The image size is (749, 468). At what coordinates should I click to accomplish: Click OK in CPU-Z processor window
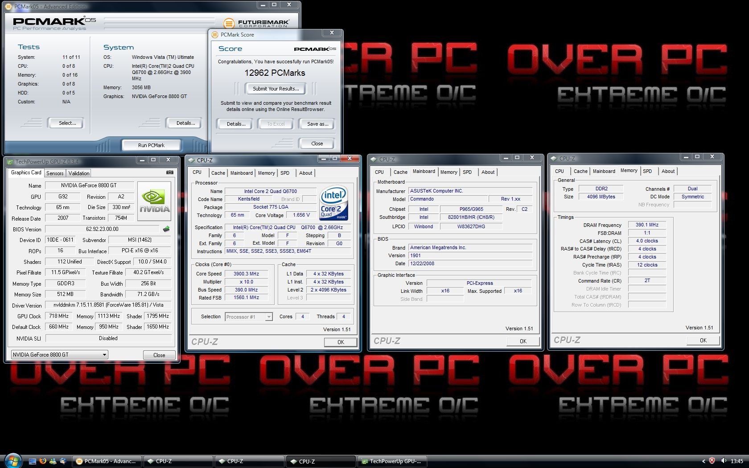[341, 342]
